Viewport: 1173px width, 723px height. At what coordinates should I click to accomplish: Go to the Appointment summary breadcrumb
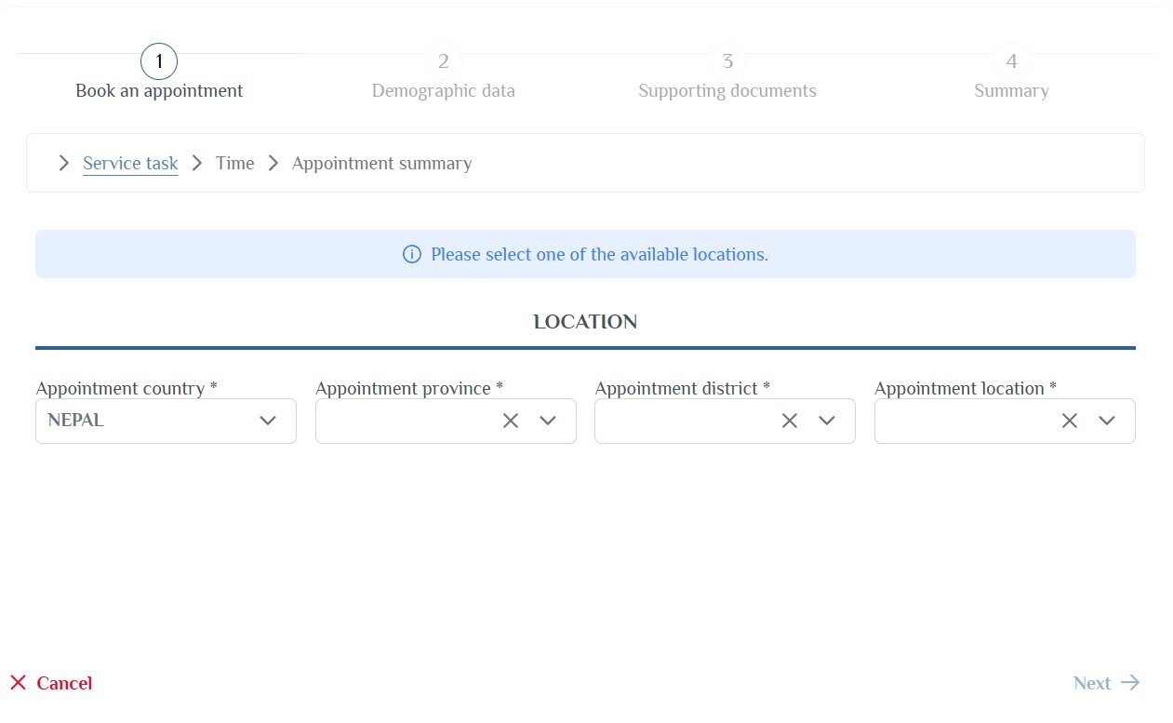pos(381,164)
